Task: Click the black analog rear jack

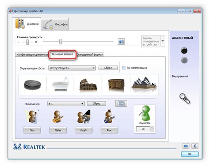Action: (184, 50)
